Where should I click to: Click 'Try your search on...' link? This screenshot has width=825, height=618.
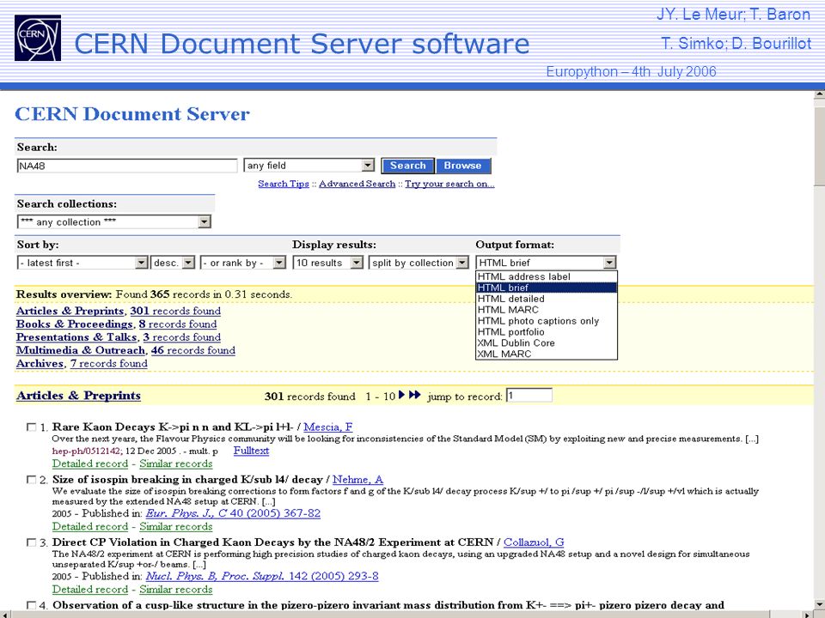[449, 184]
